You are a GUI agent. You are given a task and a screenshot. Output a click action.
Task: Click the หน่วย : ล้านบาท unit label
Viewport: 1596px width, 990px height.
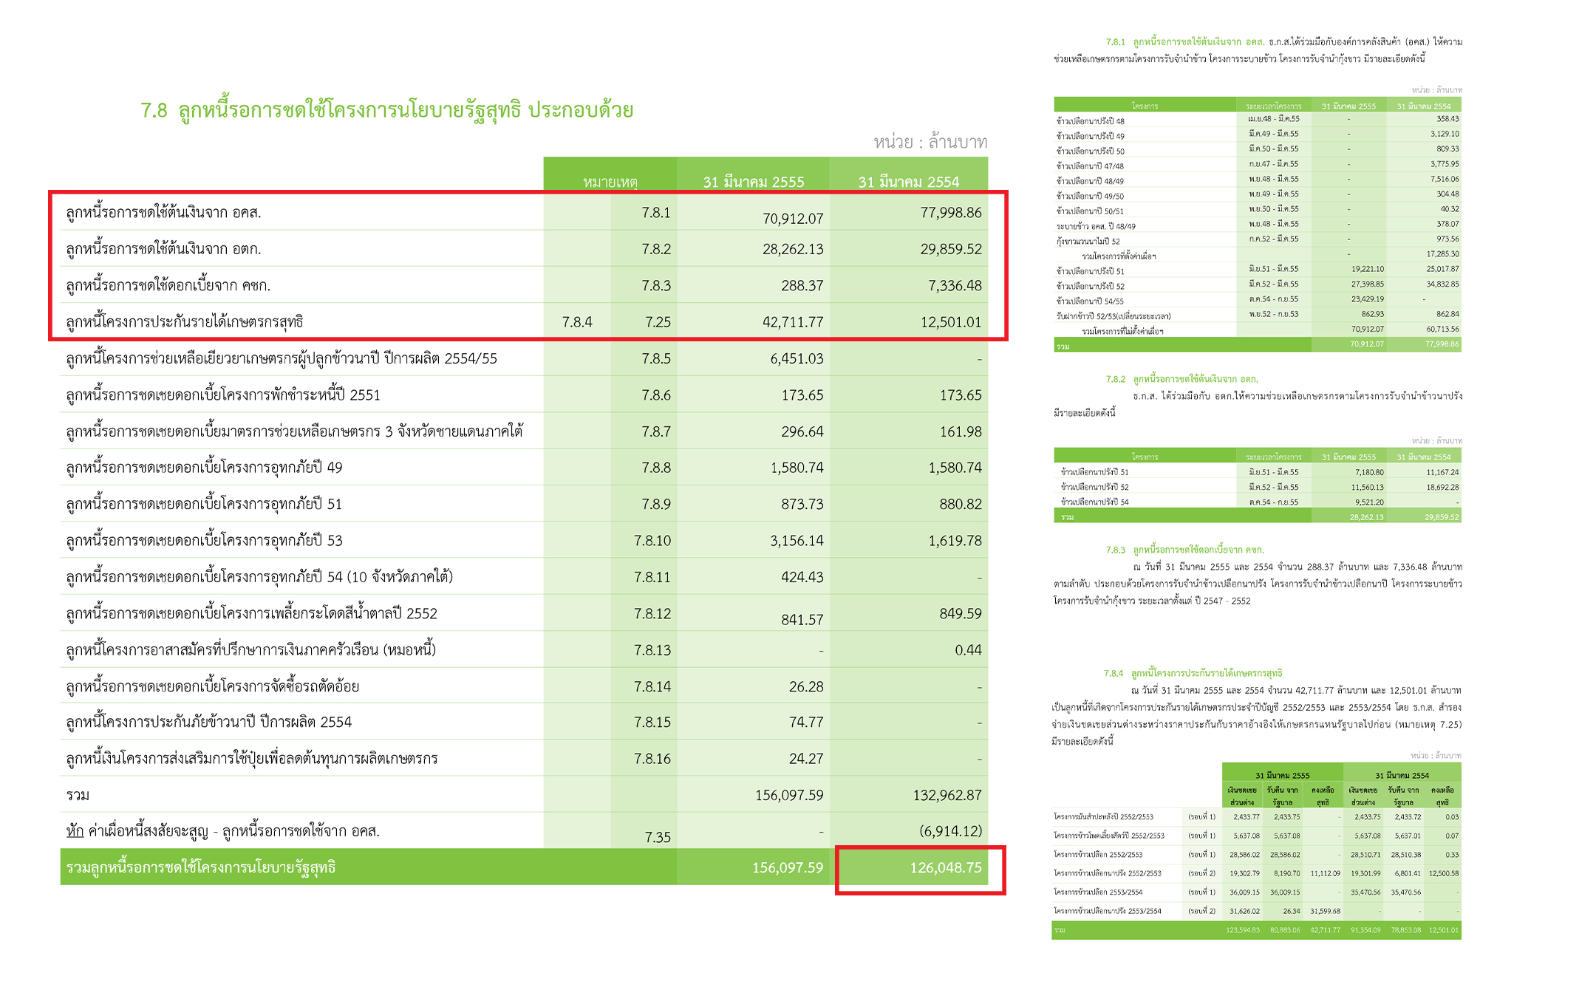pos(930,142)
